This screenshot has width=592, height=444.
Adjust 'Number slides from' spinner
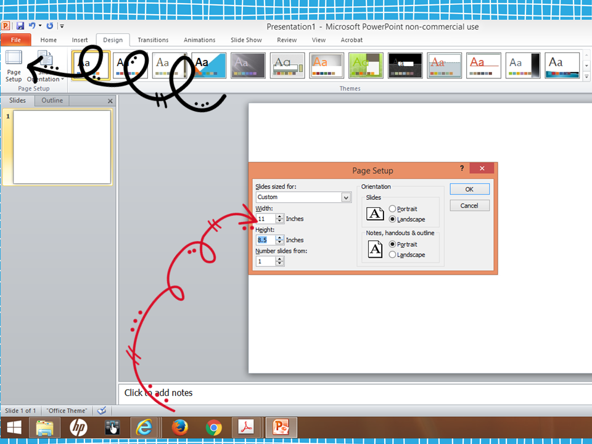click(279, 261)
